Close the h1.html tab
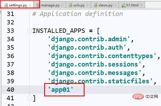 tap(141, 5)
